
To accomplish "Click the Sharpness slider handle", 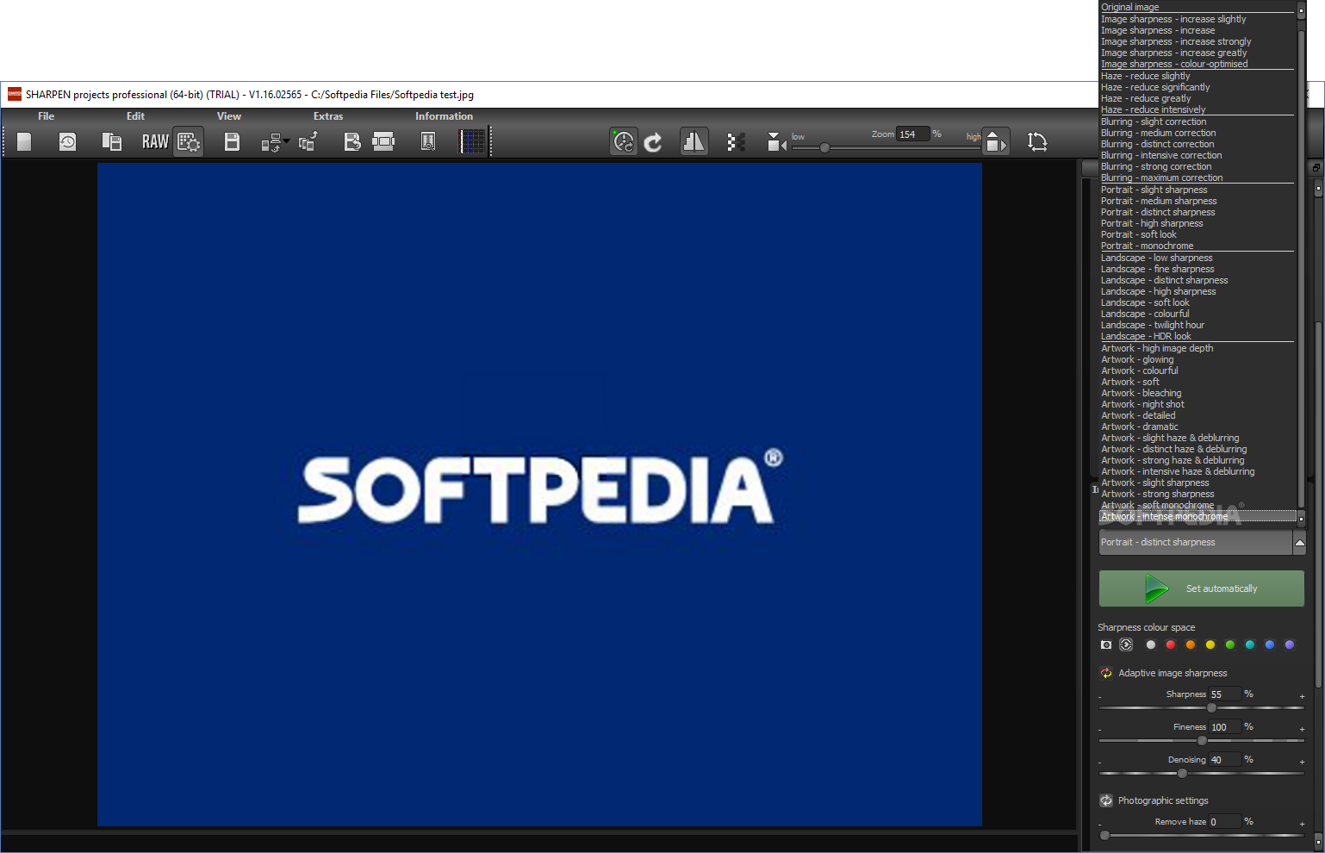I will [x=1211, y=707].
